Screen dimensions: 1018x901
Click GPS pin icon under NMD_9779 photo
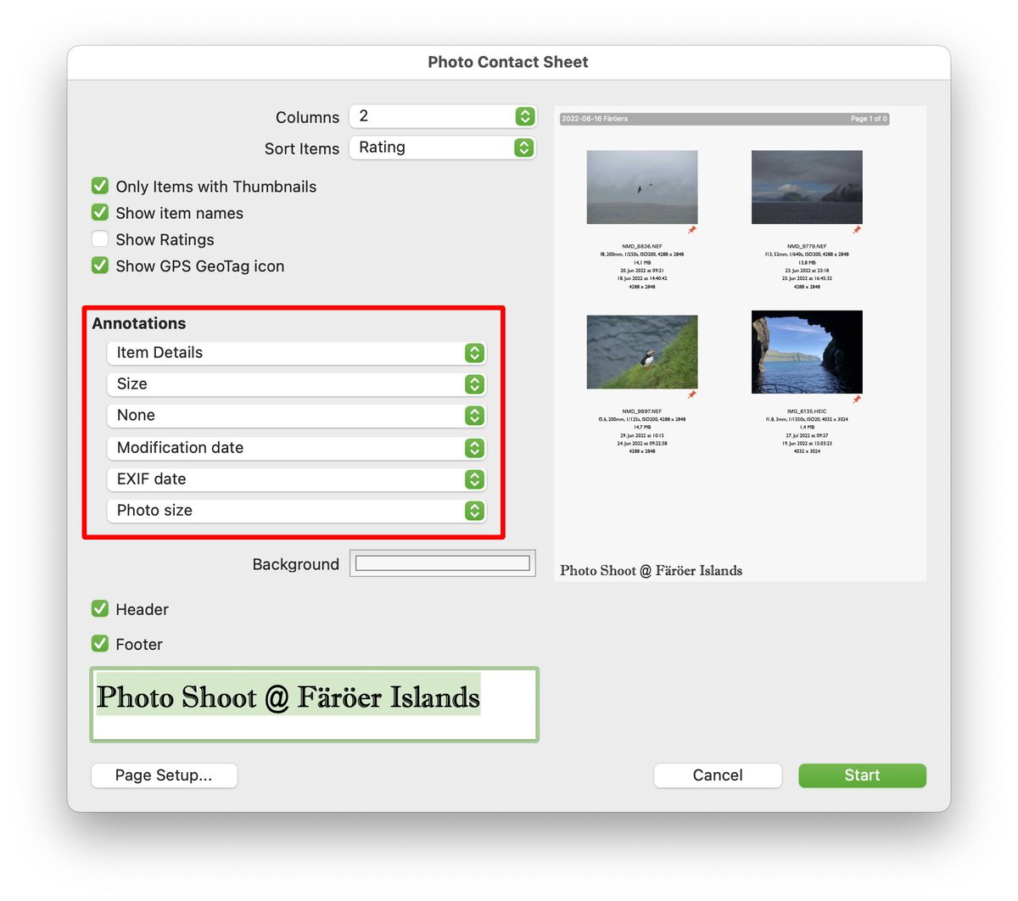[x=857, y=230]
